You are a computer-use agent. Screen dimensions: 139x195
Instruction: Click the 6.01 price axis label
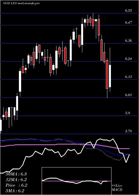pos(128,95)
